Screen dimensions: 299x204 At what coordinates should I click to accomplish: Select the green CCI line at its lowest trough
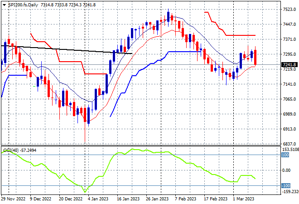pyautogui.click(x=85, y=192)
